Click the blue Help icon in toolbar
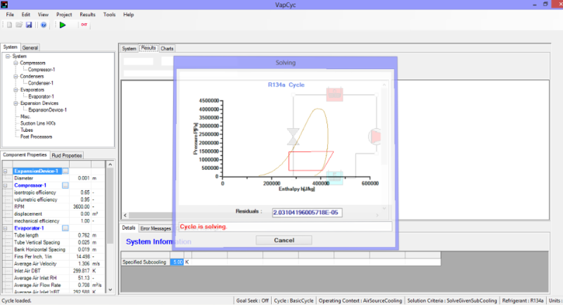Viewport: 563px width, 305px height. coord(44,25)
